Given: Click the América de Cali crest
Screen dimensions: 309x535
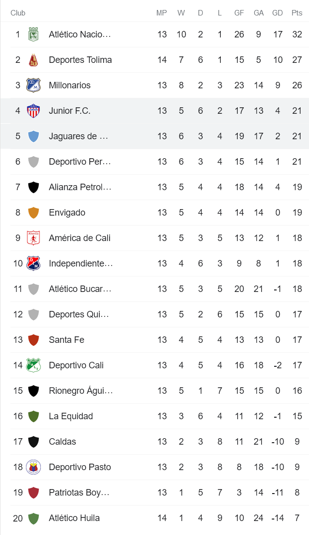Looking at the screenshot, I should [34, 238].
